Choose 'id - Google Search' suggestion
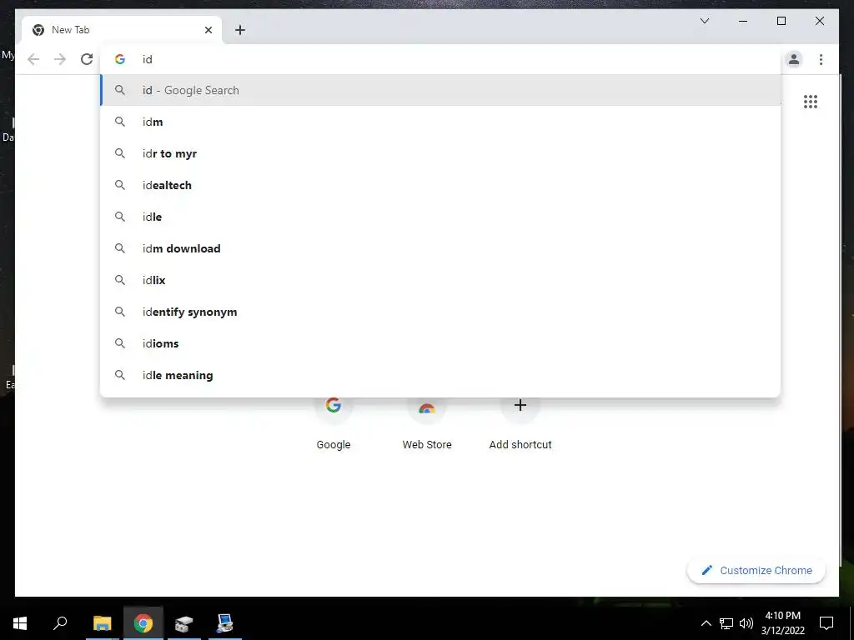Image resolution: width=854 pixels, height=640 pixels. (440, 90)
